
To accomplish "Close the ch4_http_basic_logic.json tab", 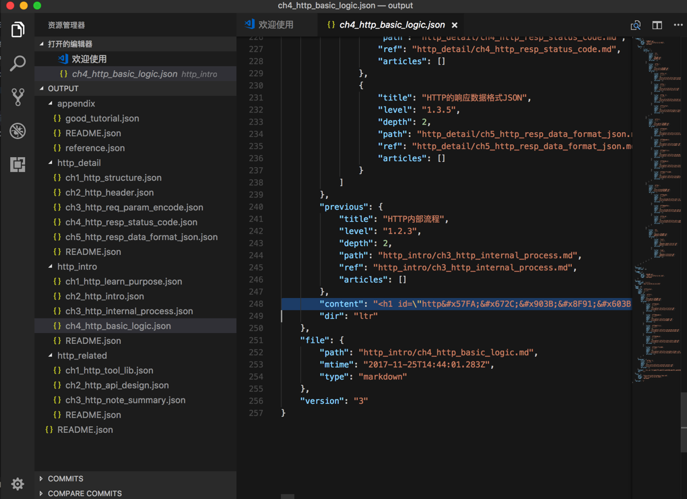I will coord(455,25).
